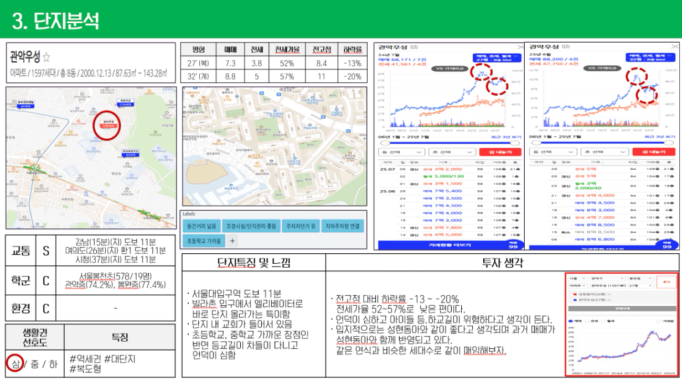This screenshot has height=381, width=682.
Task: Click the + icon to add a label
Action: (232, 241)
